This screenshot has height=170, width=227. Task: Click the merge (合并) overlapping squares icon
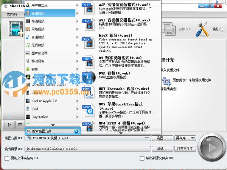click(x=169, y=29)
